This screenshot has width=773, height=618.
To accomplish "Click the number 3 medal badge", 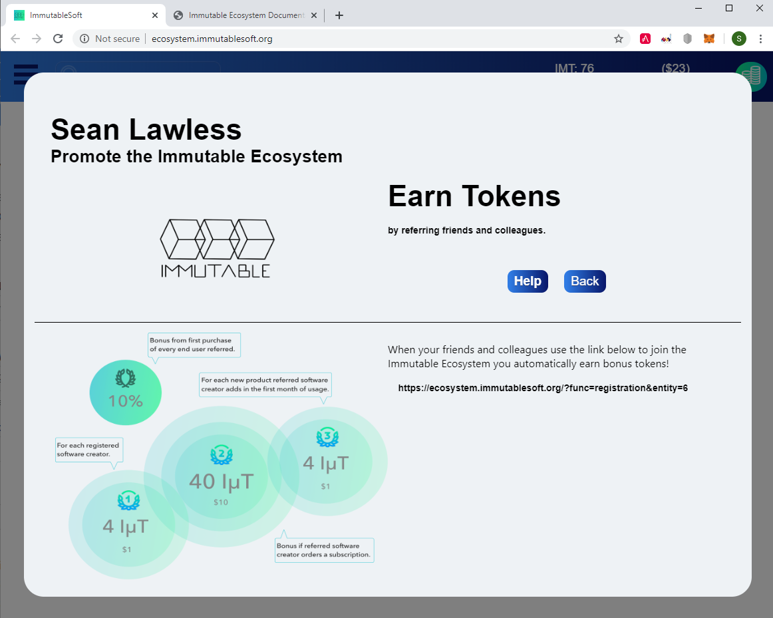I will click(x=328, y=437).
